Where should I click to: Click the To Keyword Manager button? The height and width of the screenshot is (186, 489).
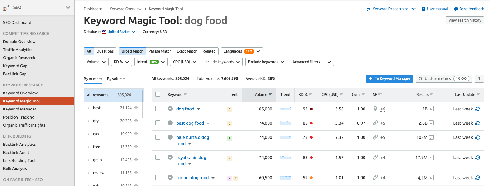pos(389,79)
